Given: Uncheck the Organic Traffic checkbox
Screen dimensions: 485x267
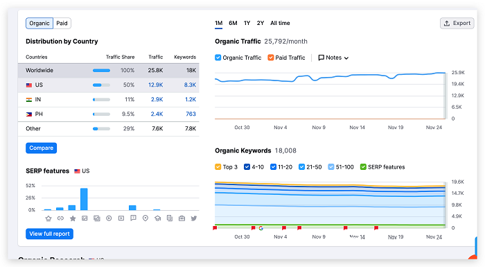Looking at the screenshot, I should pyautogui.click(x=218, y=58).
